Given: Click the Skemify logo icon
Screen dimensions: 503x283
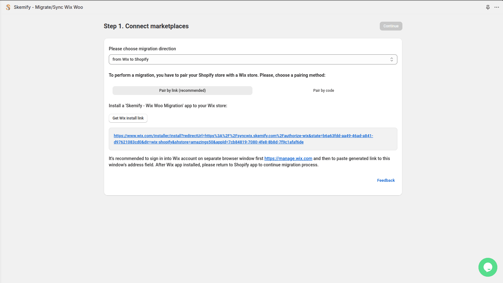Looking at the screenshot, I should coord(8,7).
